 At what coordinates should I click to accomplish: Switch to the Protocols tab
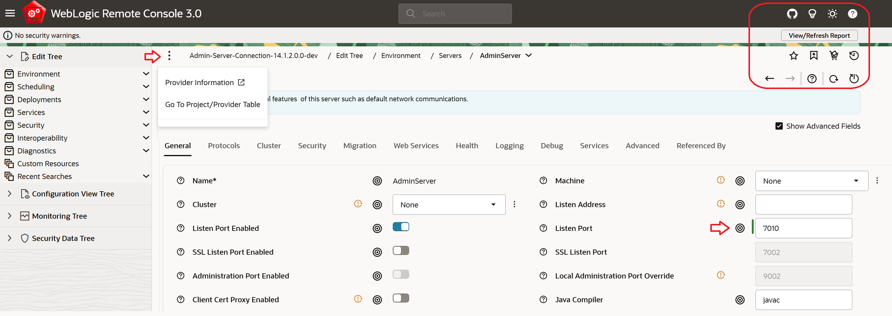[x=224, y=146]
